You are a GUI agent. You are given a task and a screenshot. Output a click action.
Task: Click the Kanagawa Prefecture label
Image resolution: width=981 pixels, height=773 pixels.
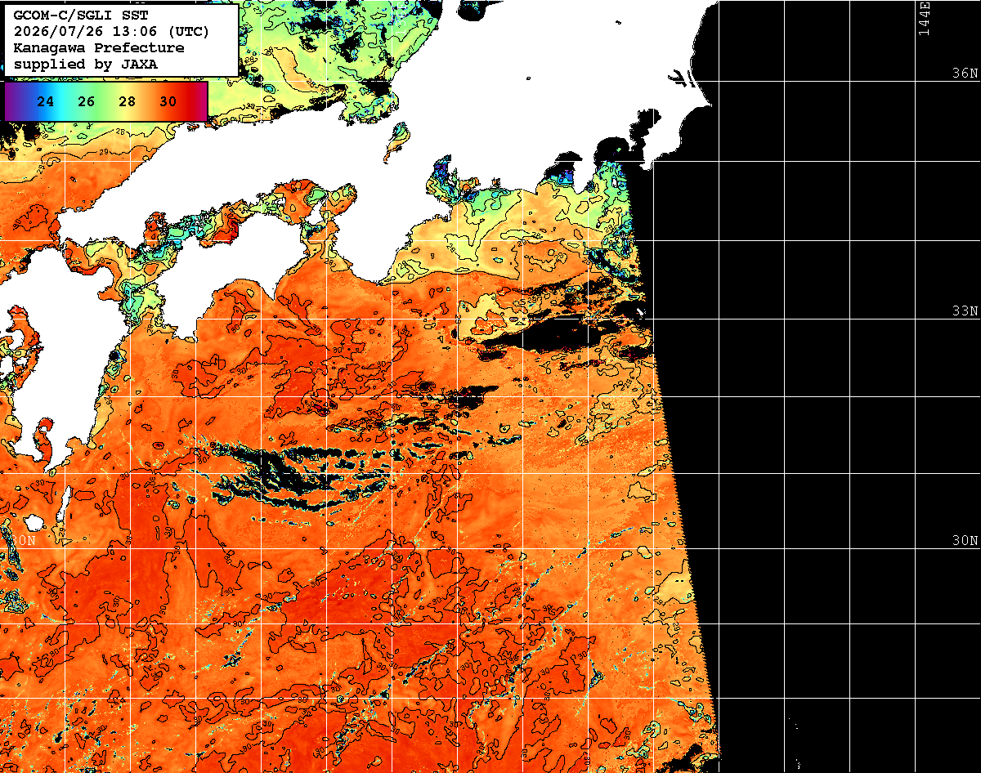[x=99, y=47]
